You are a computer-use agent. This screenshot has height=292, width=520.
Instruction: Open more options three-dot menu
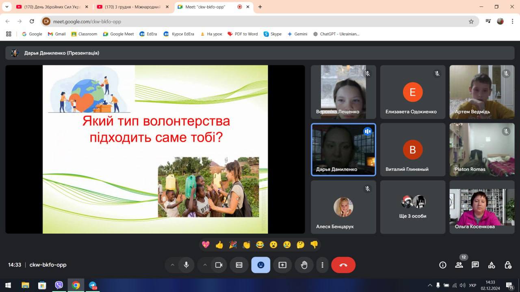322,265
